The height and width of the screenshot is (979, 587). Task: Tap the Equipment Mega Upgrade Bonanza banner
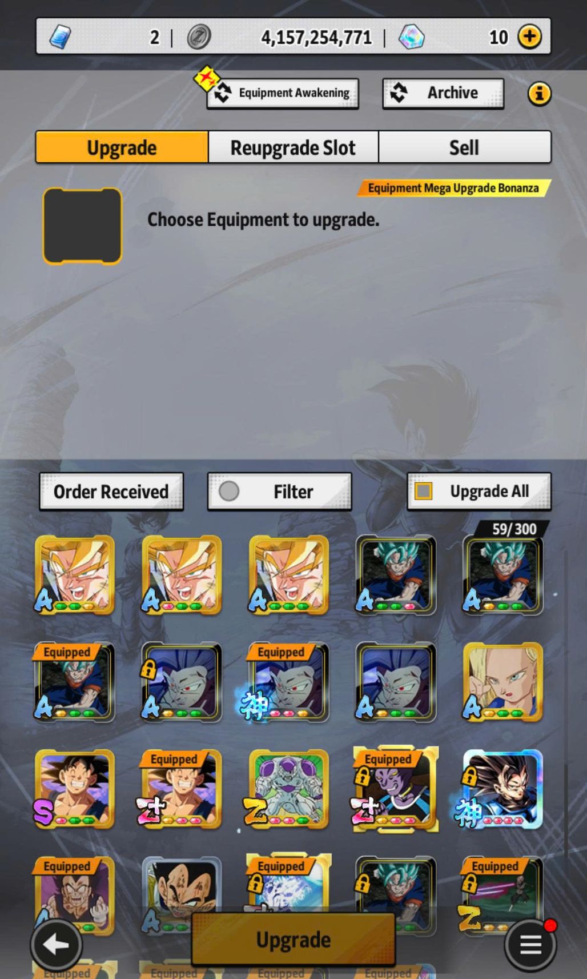point(454,188)
